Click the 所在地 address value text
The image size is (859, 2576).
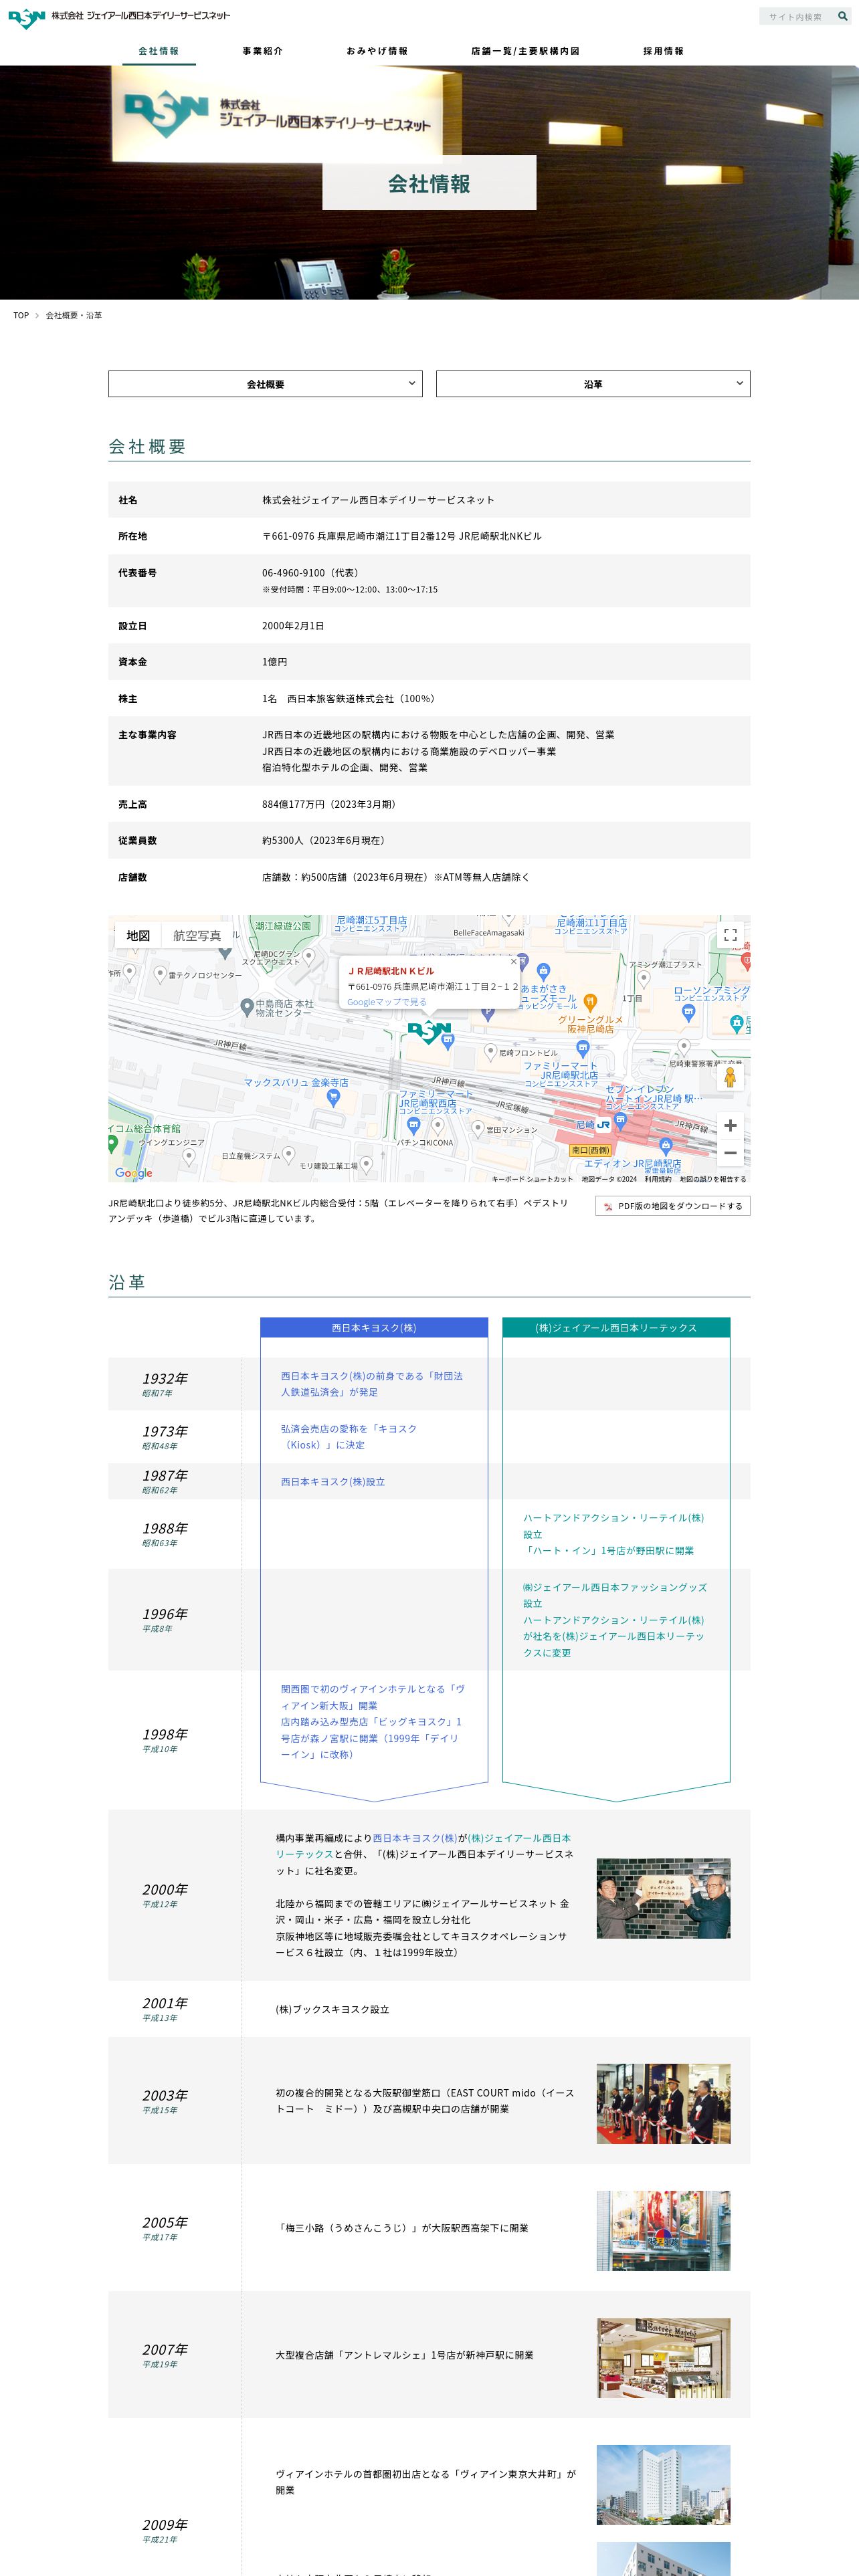click(402, 536)
